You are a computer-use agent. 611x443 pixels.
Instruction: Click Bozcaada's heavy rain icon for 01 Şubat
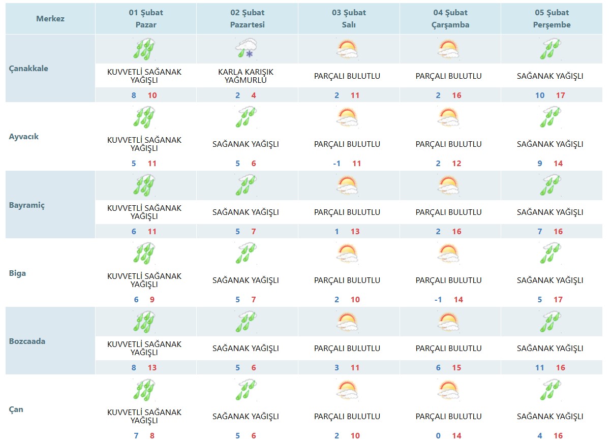point(145,322)
